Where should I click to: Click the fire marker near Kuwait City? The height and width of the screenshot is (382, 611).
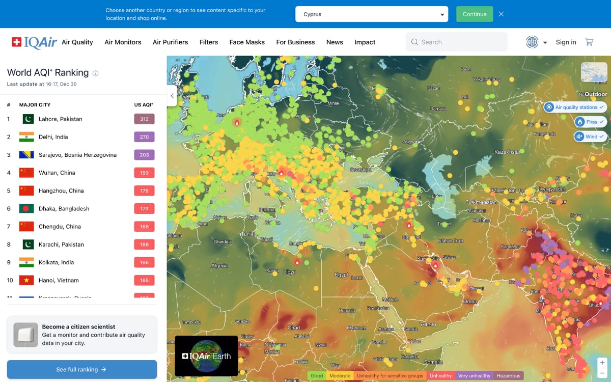[435, 265]
